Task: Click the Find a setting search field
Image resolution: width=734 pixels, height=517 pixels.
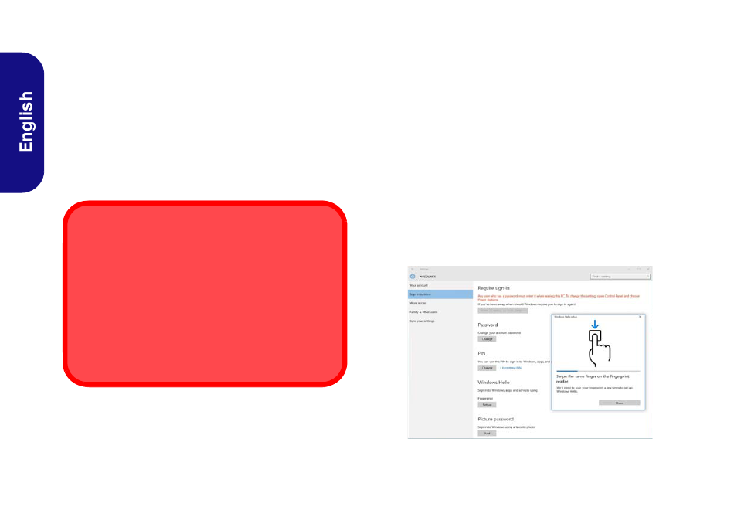Action: point(617,276)
